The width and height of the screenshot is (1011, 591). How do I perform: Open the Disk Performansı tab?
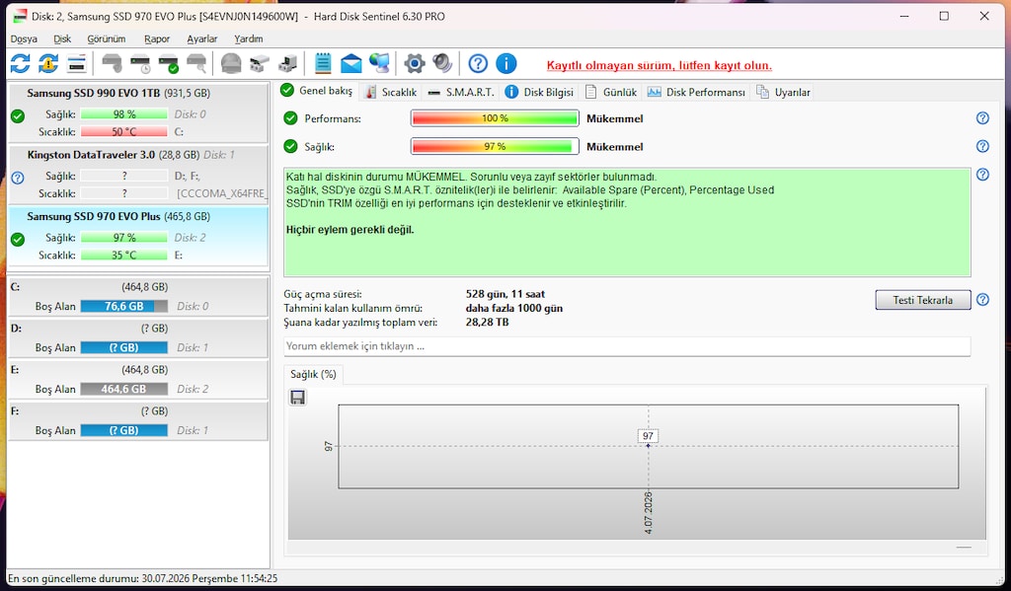point(696,92)
